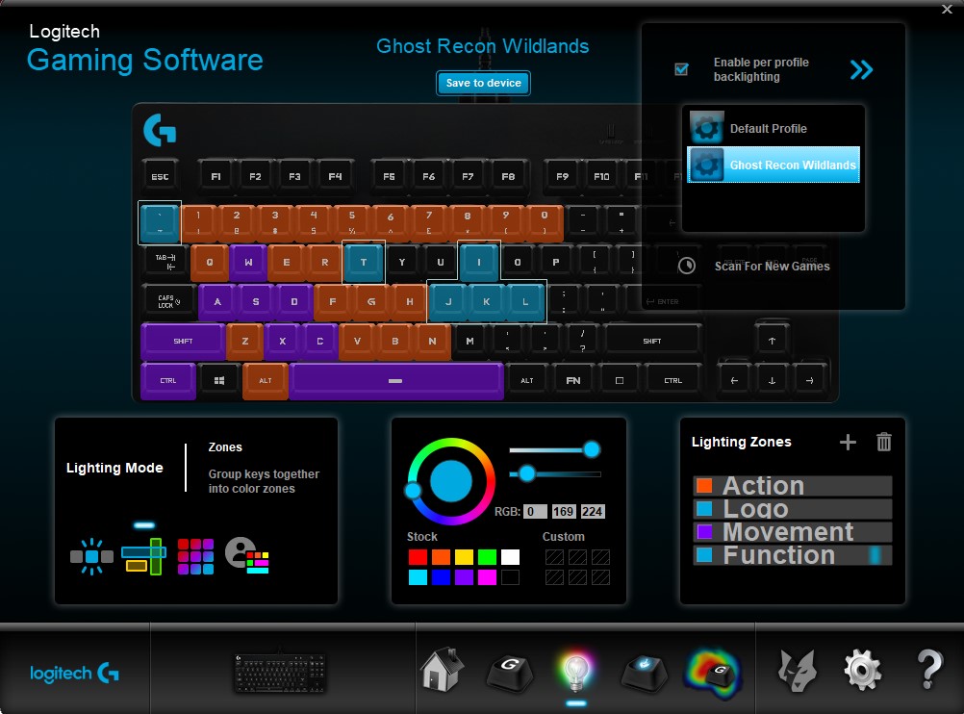This screenshot has height=714, width=964.
Task: Select the Movement lighting zone
Action: click(793, 532)
